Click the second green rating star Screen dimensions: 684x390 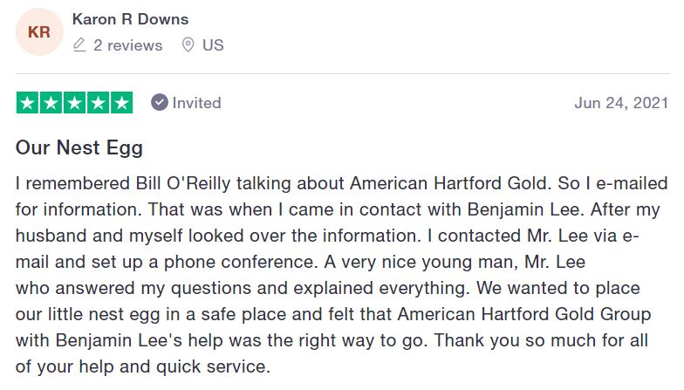click(x=51, y=103)
